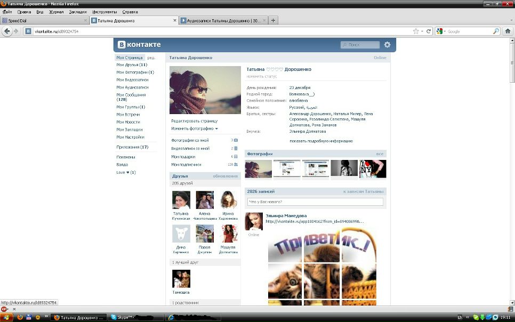Click Редактировать страницу link

(x=194, y=121)
